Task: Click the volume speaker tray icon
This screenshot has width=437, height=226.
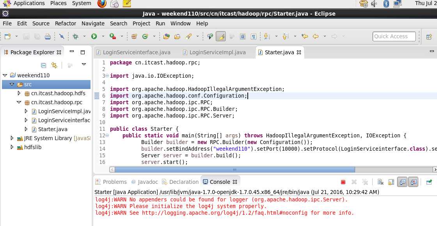Action: (374, 4)
